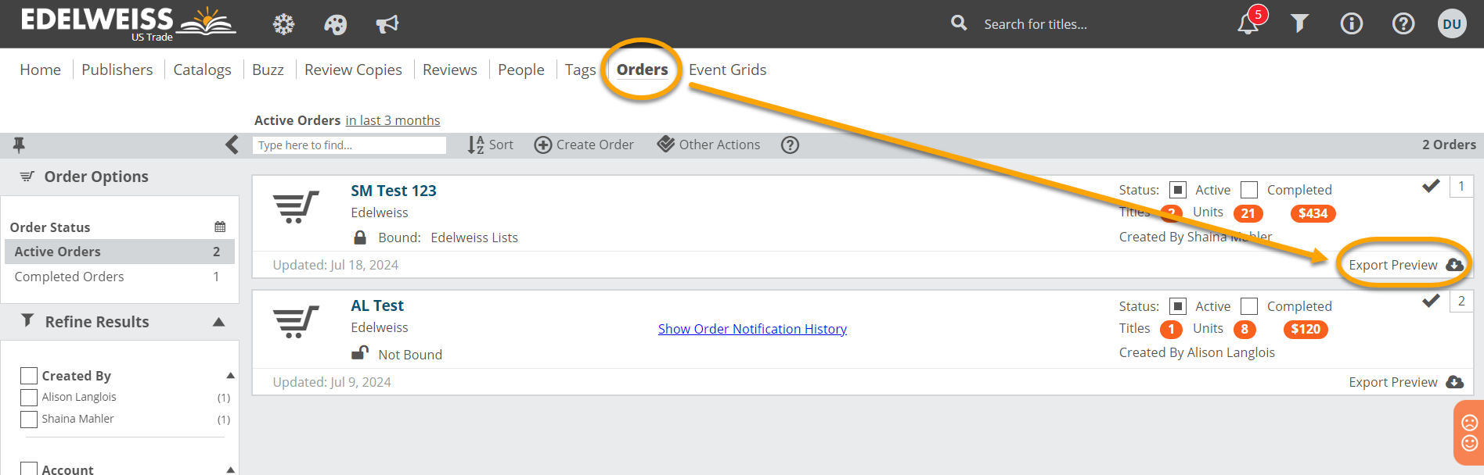Click the cart icon for AL Test

pyautogui.click(x=296, y=322)
